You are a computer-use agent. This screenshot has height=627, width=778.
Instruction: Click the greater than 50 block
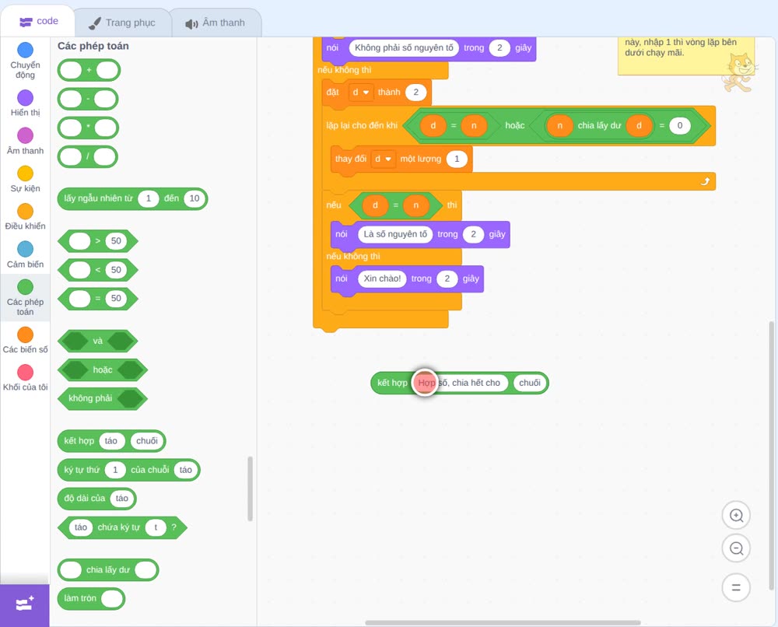click(98, 241)
